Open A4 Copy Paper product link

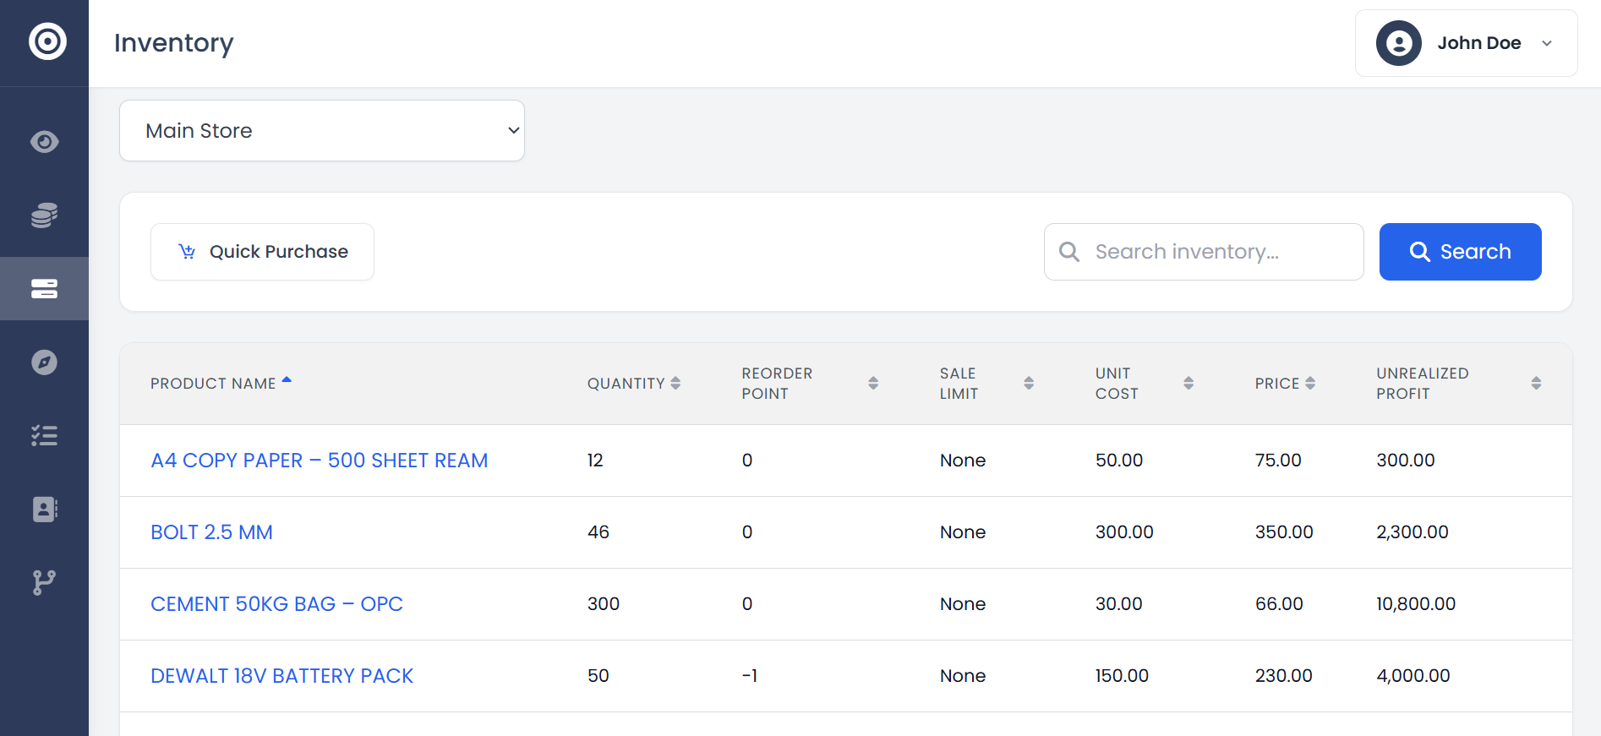click(319, 461)
